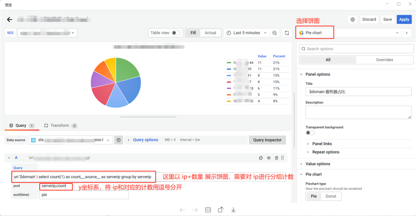The image size is (416, 216).
Task: Click the Query tab database icon
Action: pyautogui.click(x=11, y=125)
